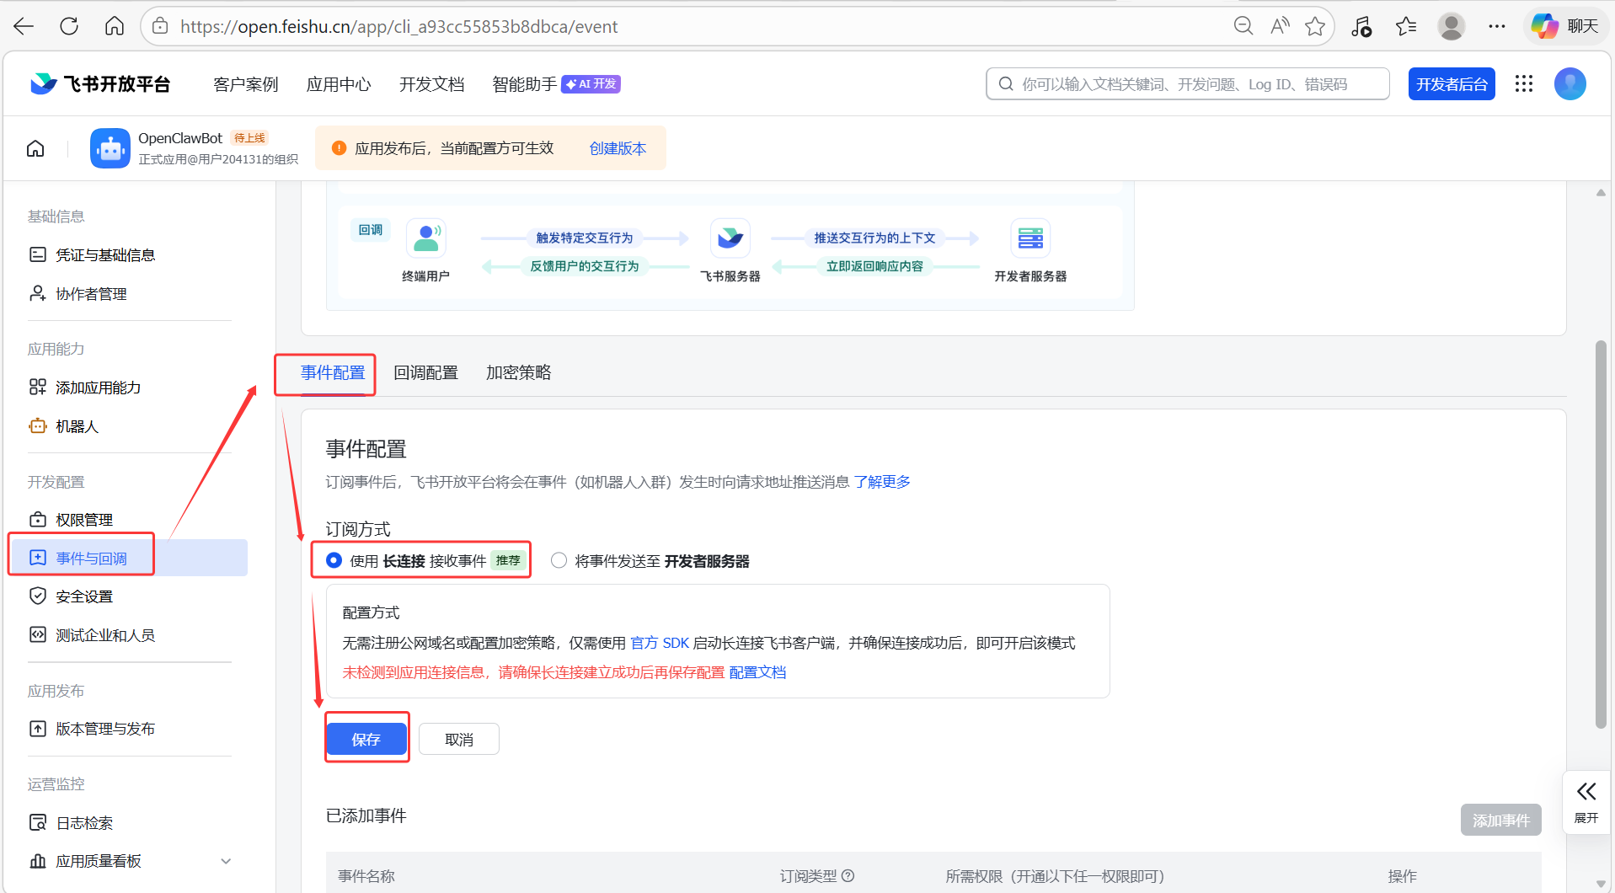Switch to 加密策略 tab
Image resolution: width=1615 pixels, height=893 pixels.
coord(518,372)
